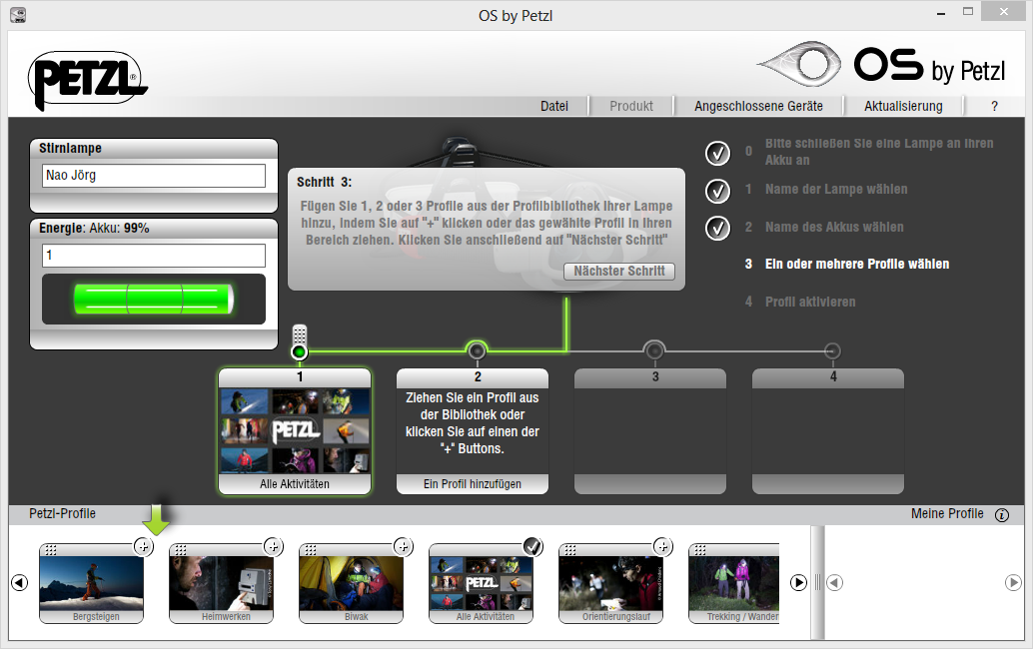Click the circle node above profile slot 4
Image resolution: width=1033 pixels, height=649 pixels.
tap(832, 350)
